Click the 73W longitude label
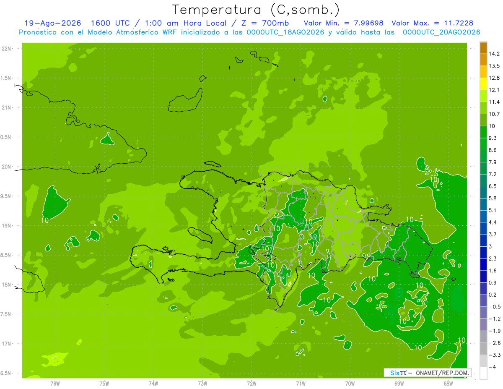The image size is (503, 389). (x=202, y=383)
